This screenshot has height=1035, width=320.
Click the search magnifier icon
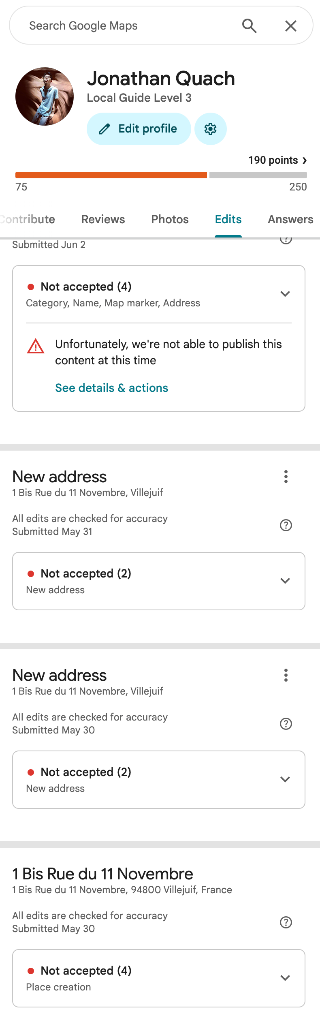[250, 26]
